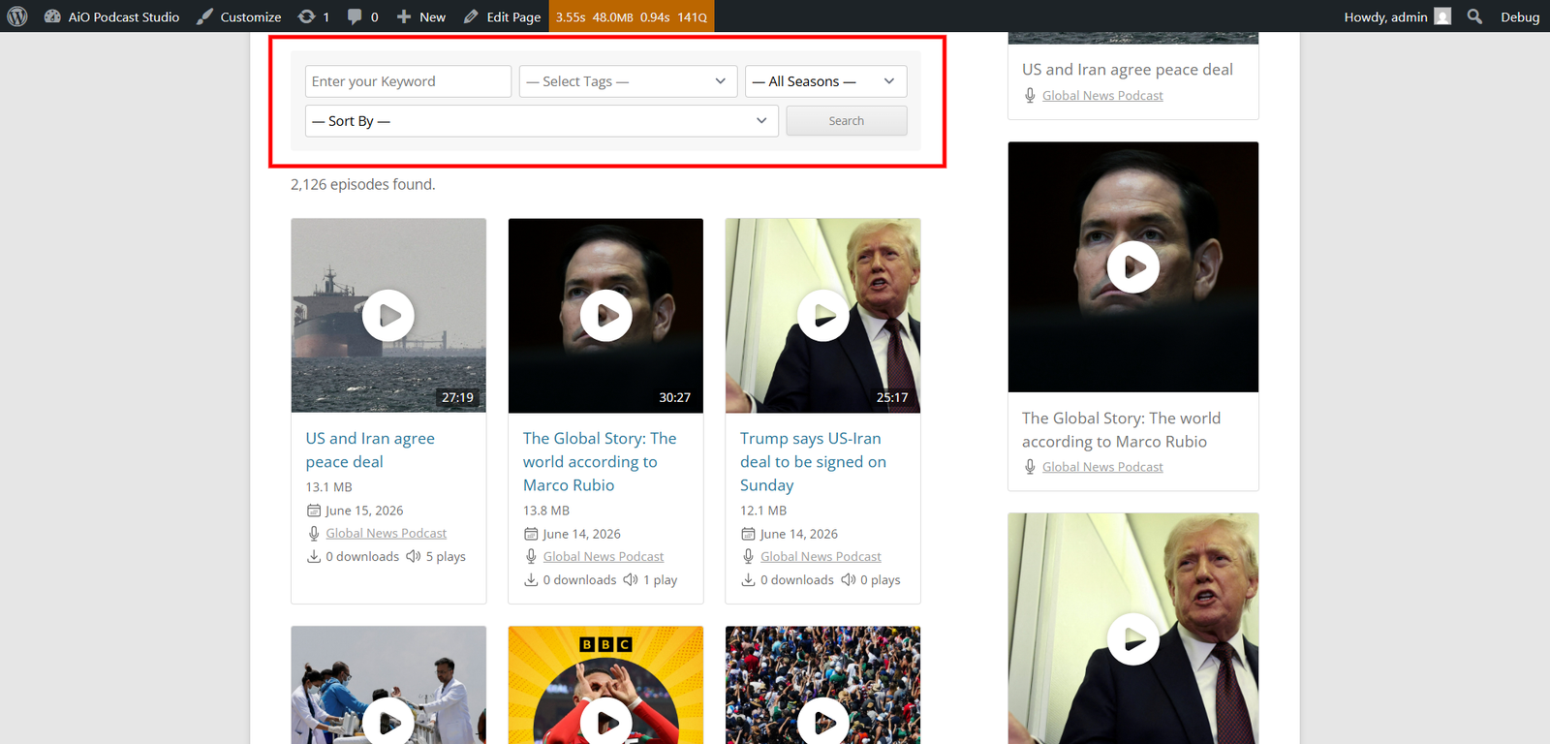Play the US and Iran peace deal episode

tap(388, 316)
